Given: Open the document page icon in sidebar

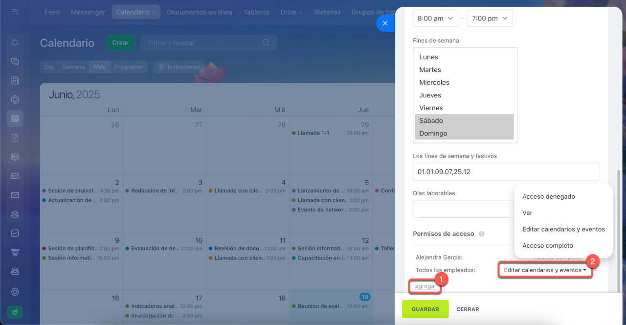Looking at the screenshot, I should pyautogui.click(x=15, y=138).
